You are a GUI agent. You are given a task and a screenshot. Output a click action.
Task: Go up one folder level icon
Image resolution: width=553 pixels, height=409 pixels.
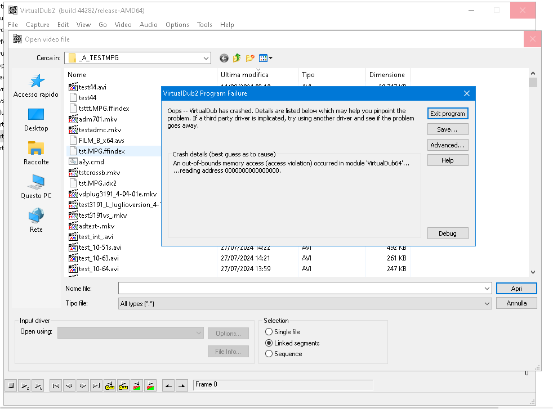click(237, 58)
